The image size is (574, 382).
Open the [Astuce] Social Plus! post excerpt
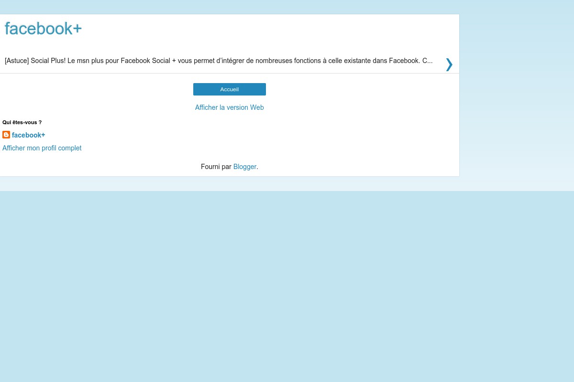click(x=219, y=61)
